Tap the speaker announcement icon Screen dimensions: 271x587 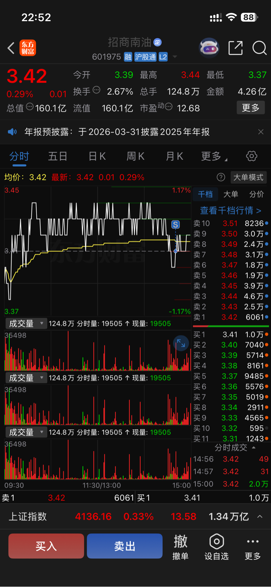pyautogui.click(x=12, y=132)
